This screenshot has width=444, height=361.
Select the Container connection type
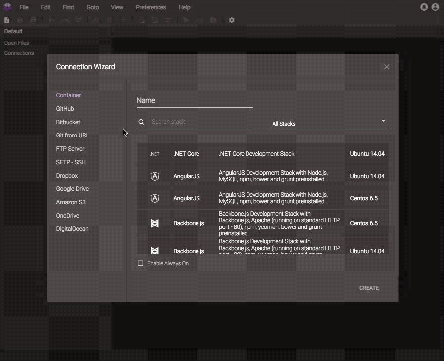[68, 95]
